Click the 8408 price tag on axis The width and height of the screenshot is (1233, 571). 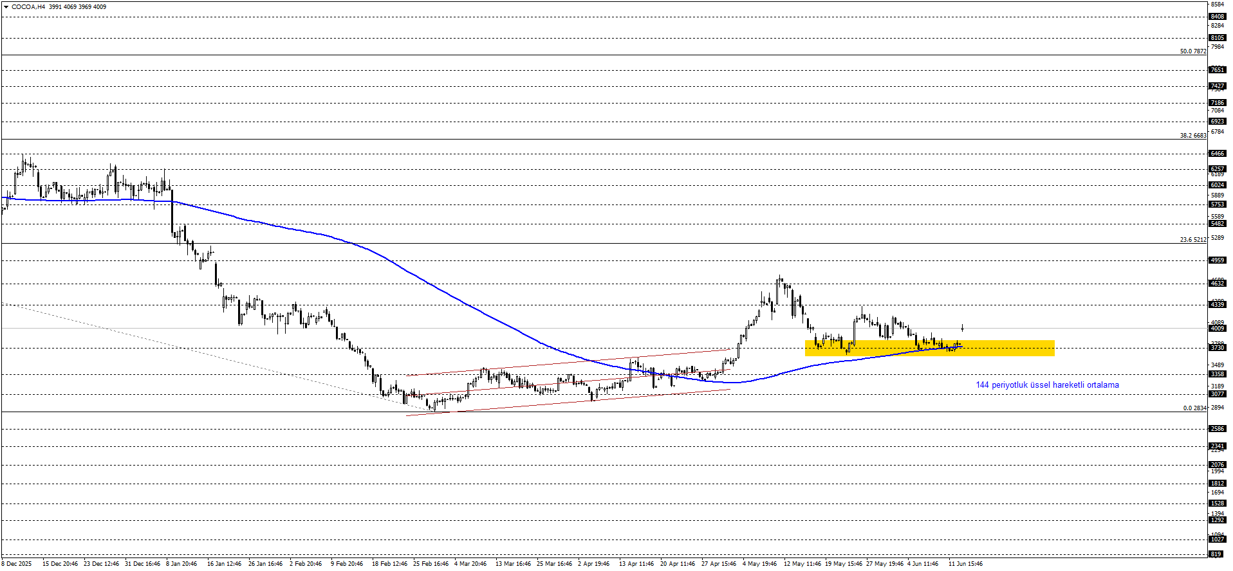(1217, 17)
